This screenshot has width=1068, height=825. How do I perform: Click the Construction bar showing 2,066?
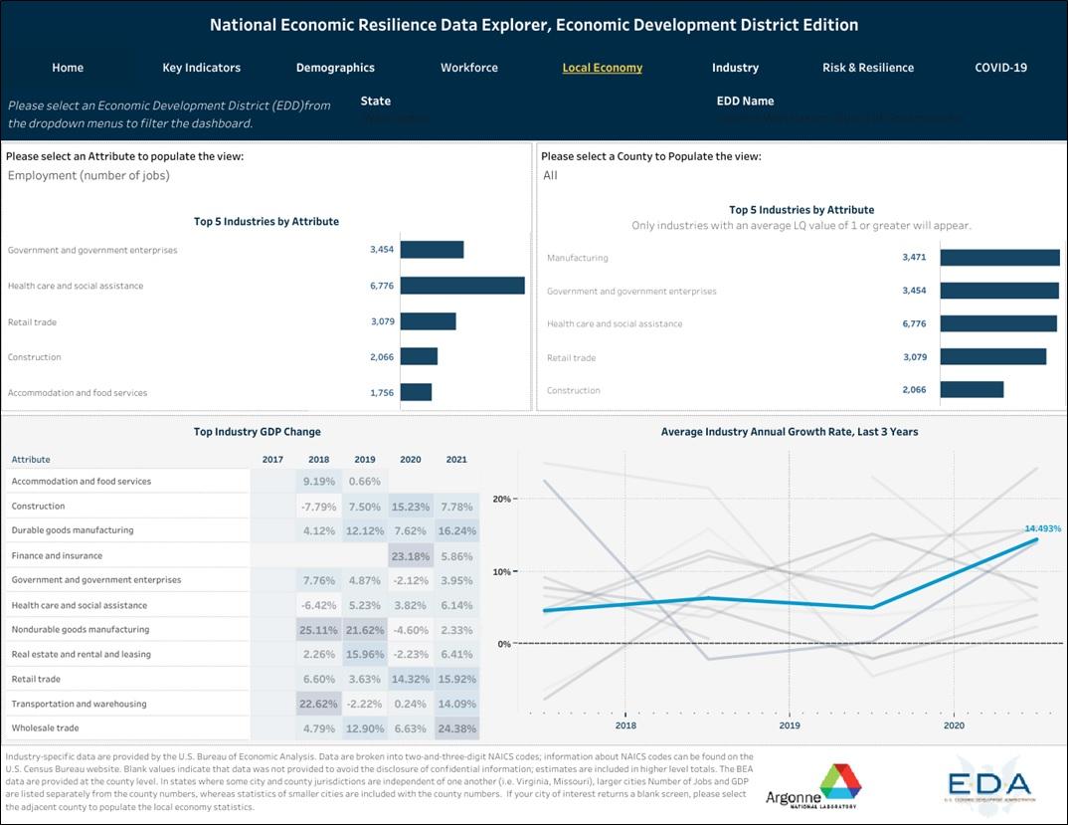point(419,356)
